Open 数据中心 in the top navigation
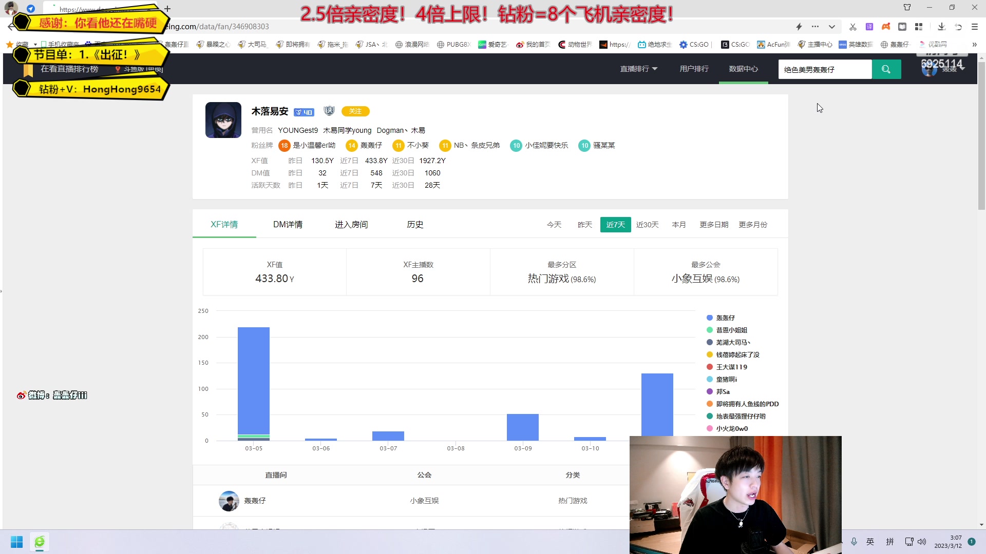Viewport: 986px width, 554px height. 744,69
